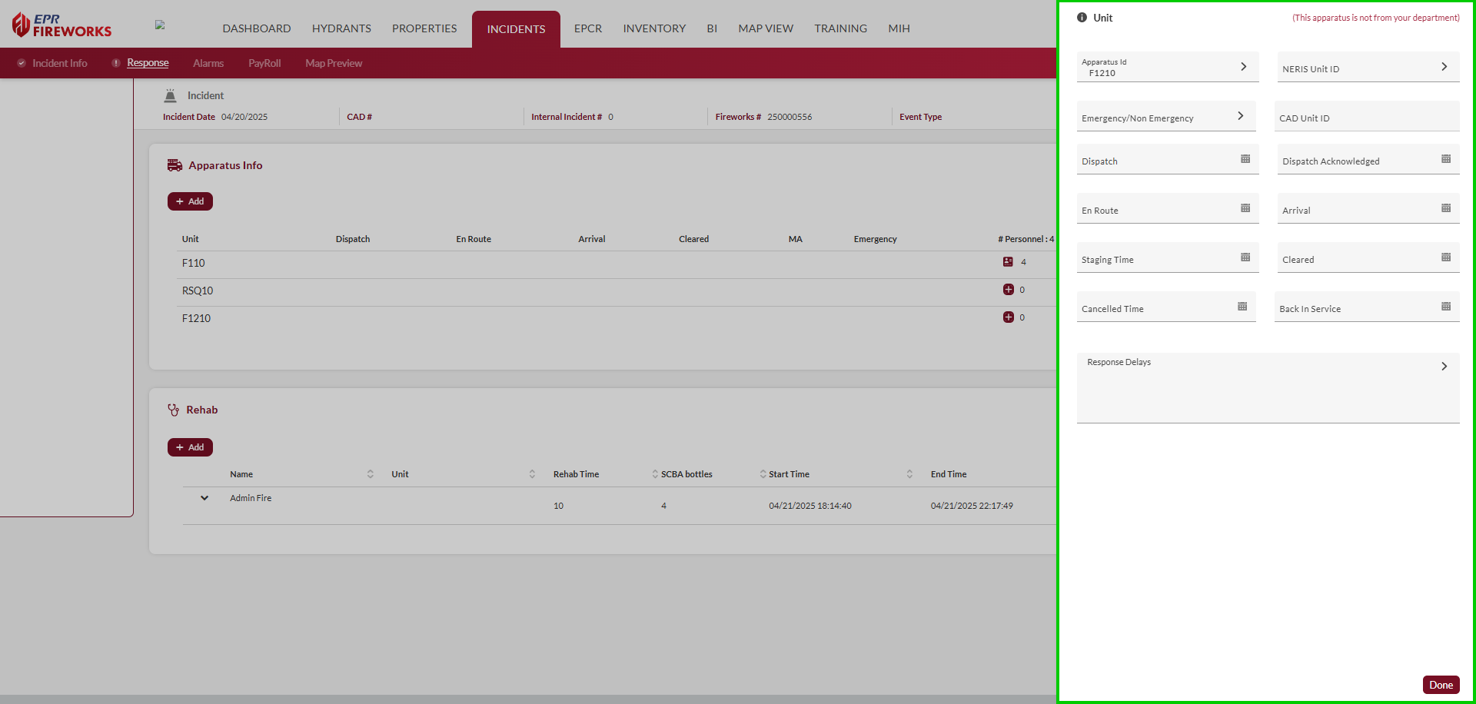Open the HYDRANTS menu
This screenshot has width=1476, height=704.
click(341, 28)
